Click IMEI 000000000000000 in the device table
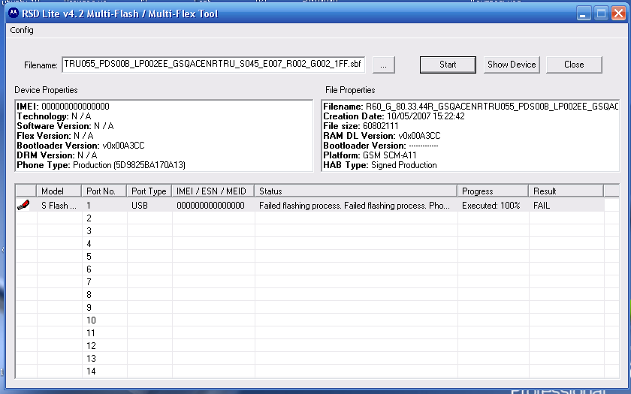 [210, 206]
